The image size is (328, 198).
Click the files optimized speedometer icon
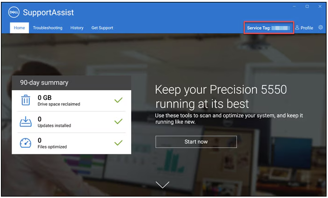point(26,143)
